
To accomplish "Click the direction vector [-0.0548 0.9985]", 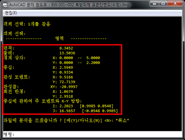I will pyautogui.click(x=100, y=111).
